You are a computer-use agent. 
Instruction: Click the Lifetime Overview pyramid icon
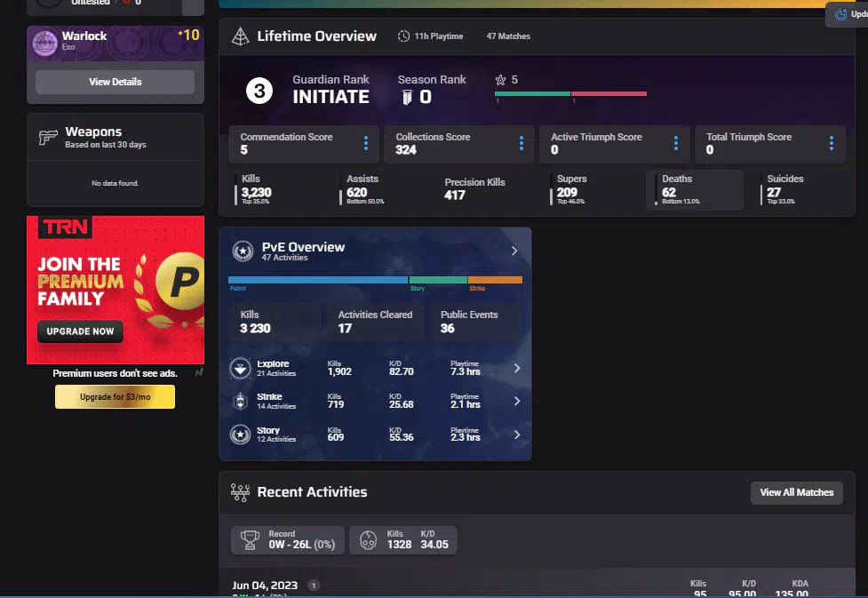click(x=240, y=36)
